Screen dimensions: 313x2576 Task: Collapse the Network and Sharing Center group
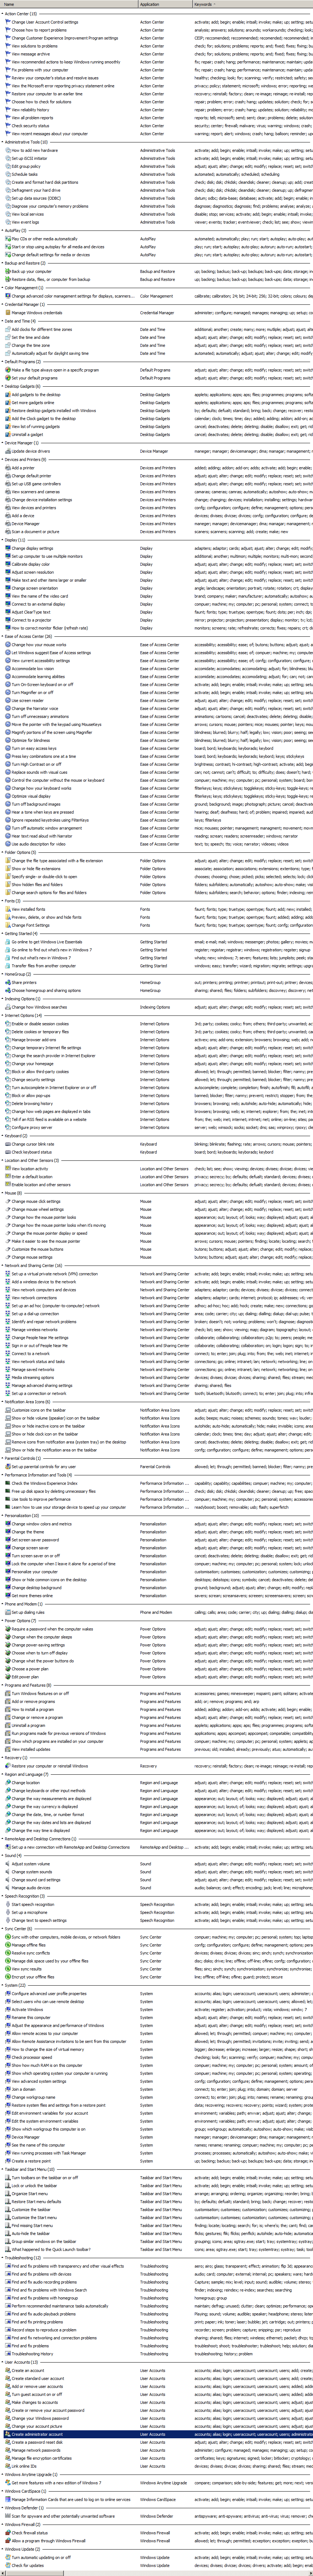3,1265
